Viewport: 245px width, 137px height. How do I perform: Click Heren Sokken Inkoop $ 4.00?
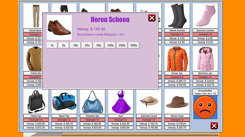[177, 38]
